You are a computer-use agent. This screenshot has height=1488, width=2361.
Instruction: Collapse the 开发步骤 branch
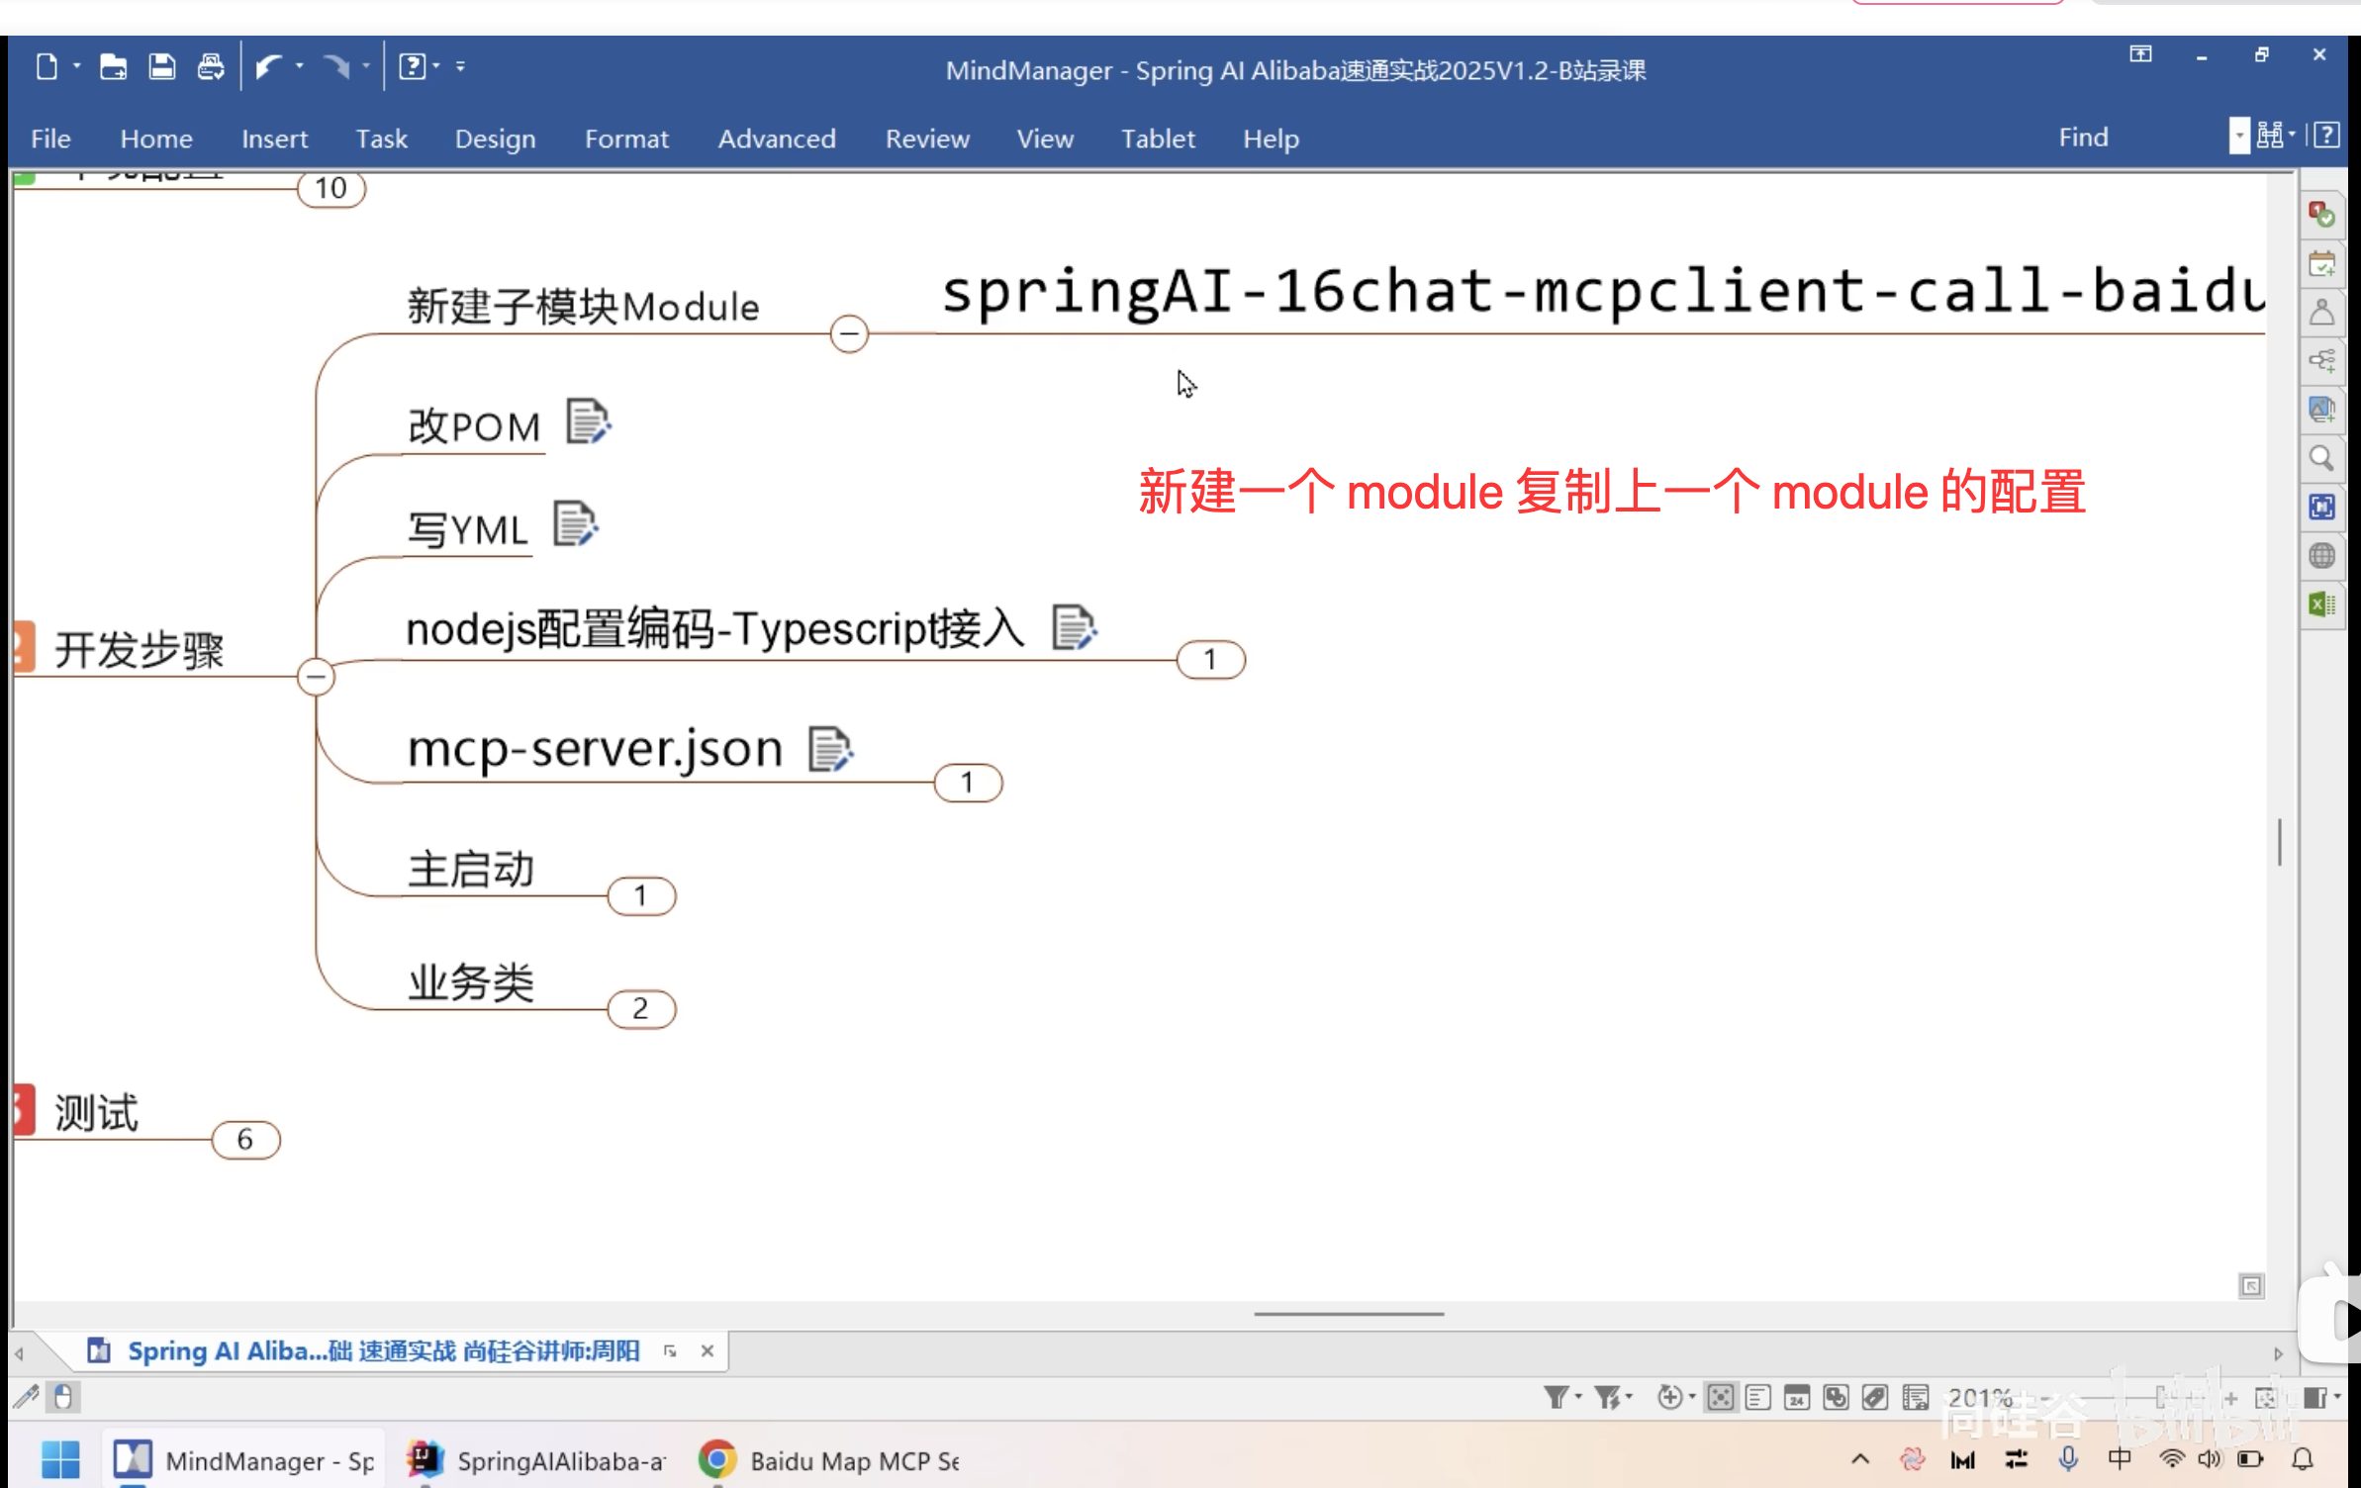(x=316, y=677)
